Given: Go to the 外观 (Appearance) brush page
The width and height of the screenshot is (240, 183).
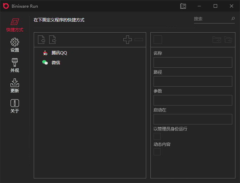Looking at the screenshot, I should tap(14, 66).
